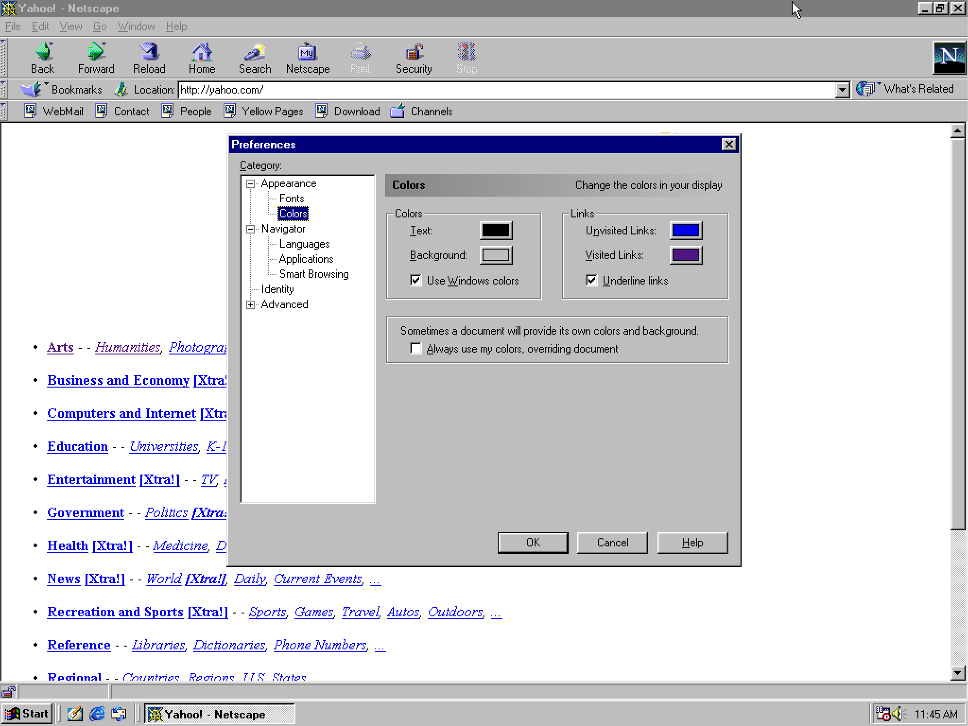Enable Always use my colors checkbox
Viewport: 968px width, 726px height.
[x=415, y=348]
